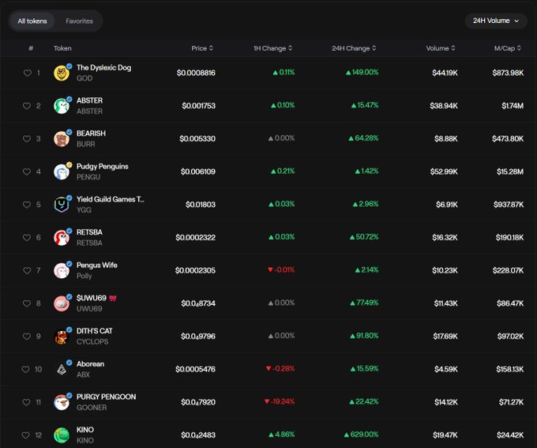Viewport: 537px width, 448px height.
Task: Open the Yield Guild Games T.. name
Action: click(x=111, y=199)
